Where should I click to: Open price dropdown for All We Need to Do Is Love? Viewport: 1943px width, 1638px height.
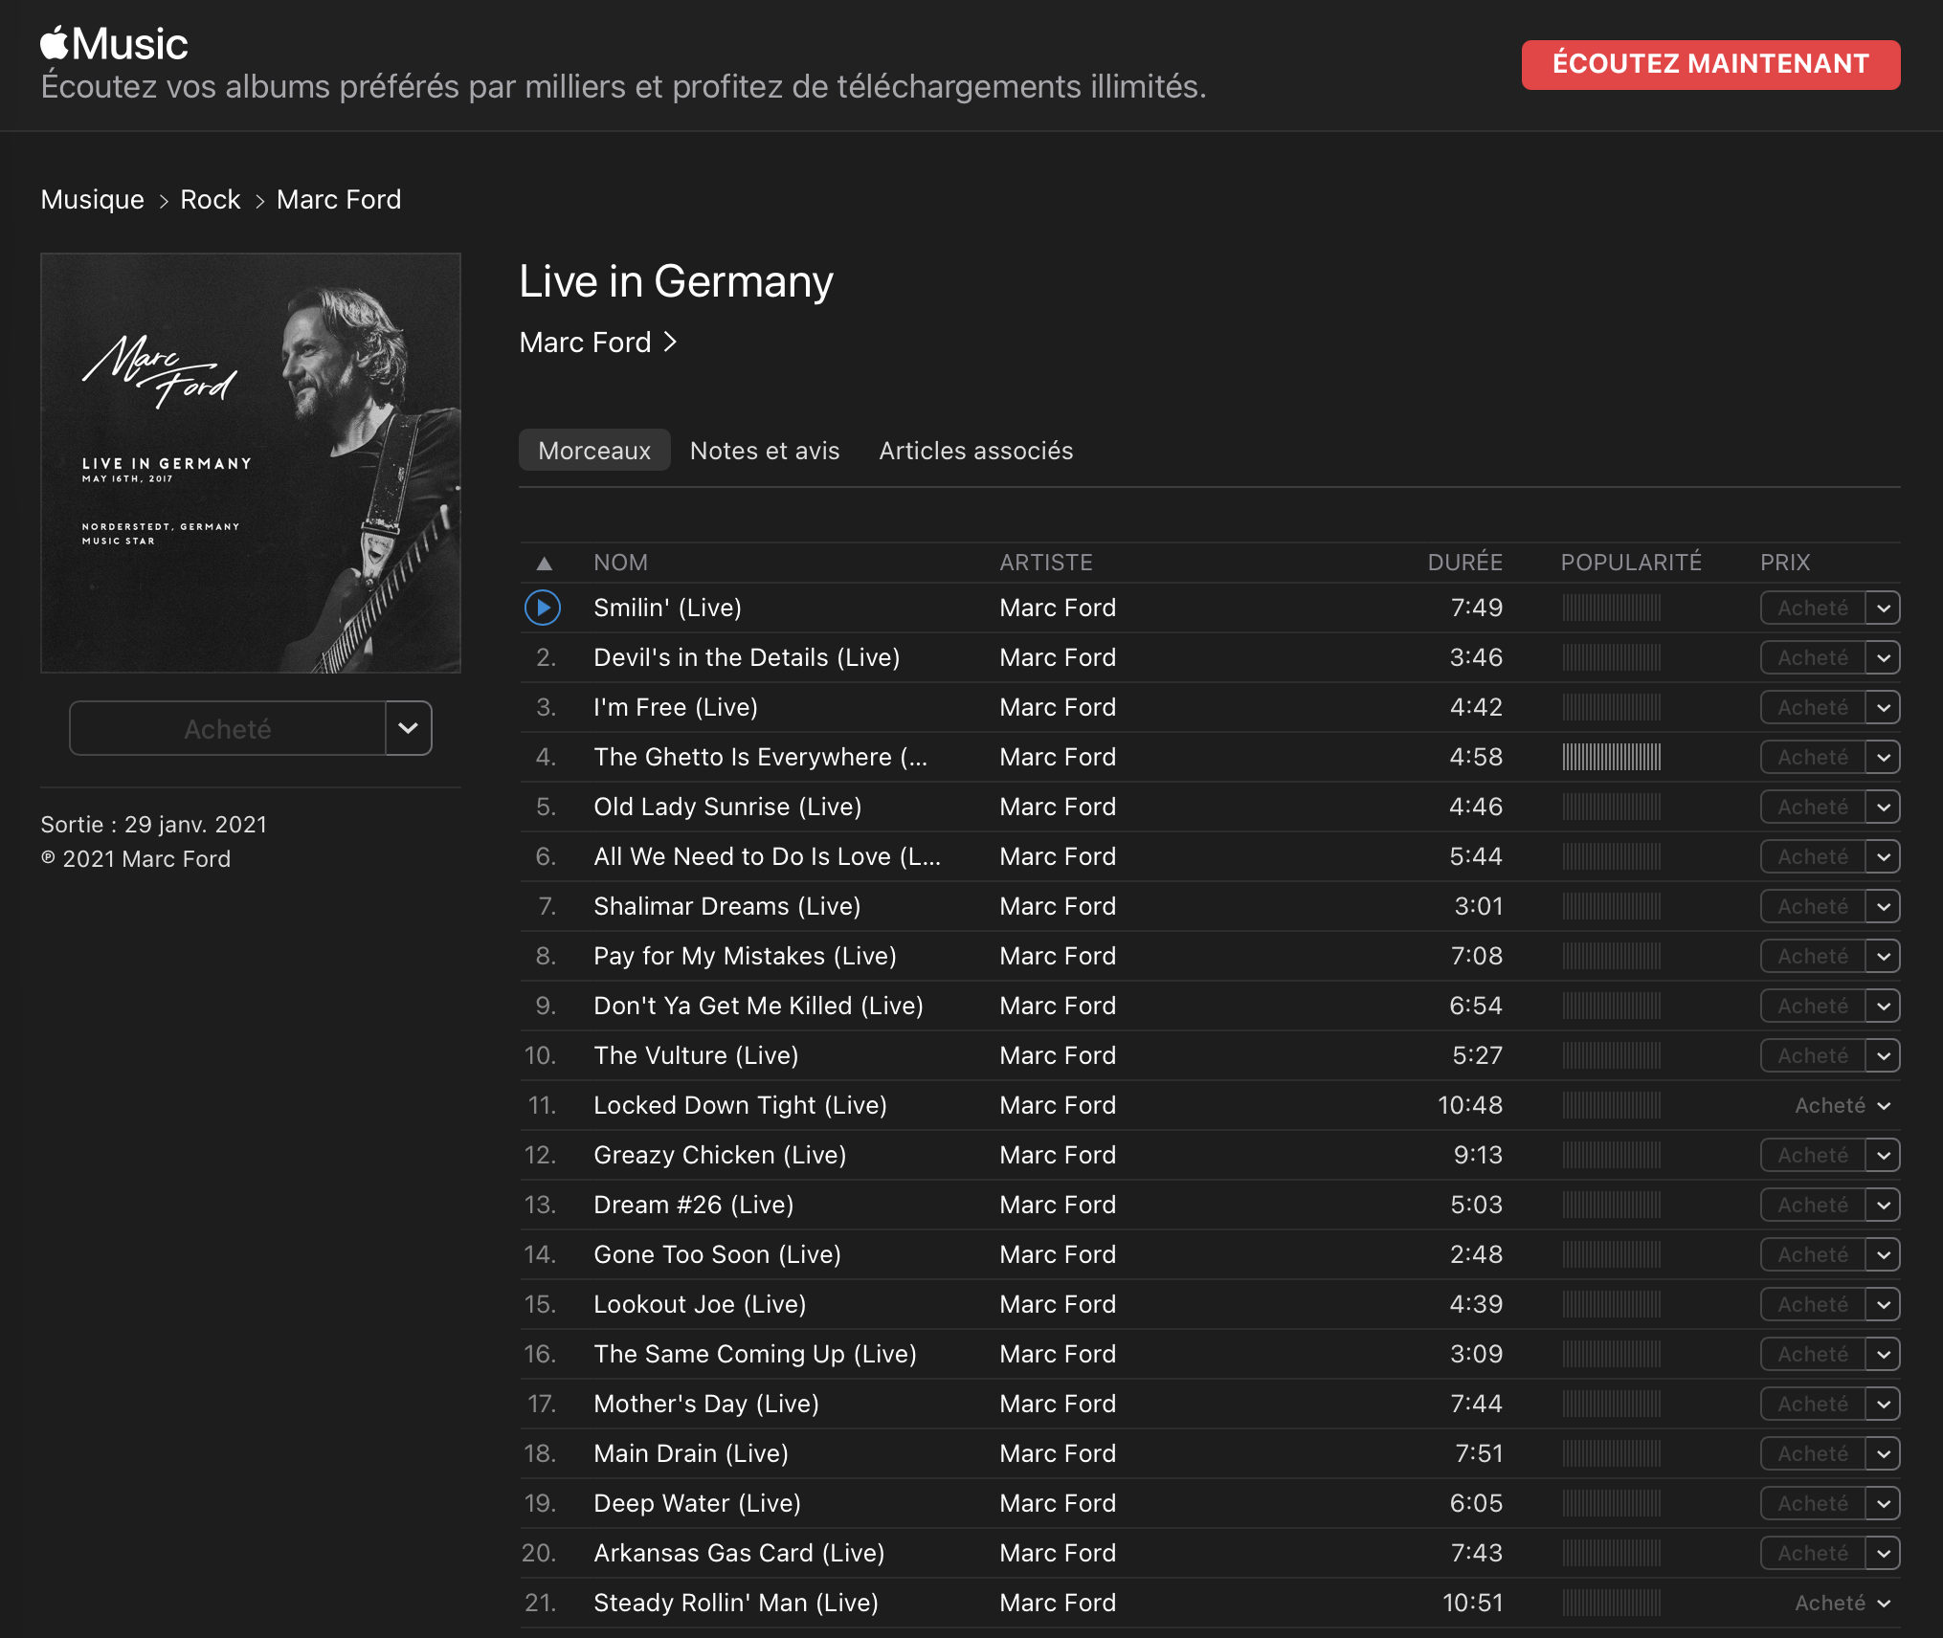(1883, 856)
